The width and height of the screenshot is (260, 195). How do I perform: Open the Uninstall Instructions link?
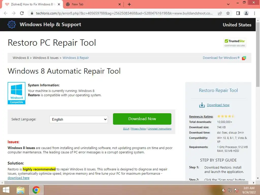coord(160,129)
